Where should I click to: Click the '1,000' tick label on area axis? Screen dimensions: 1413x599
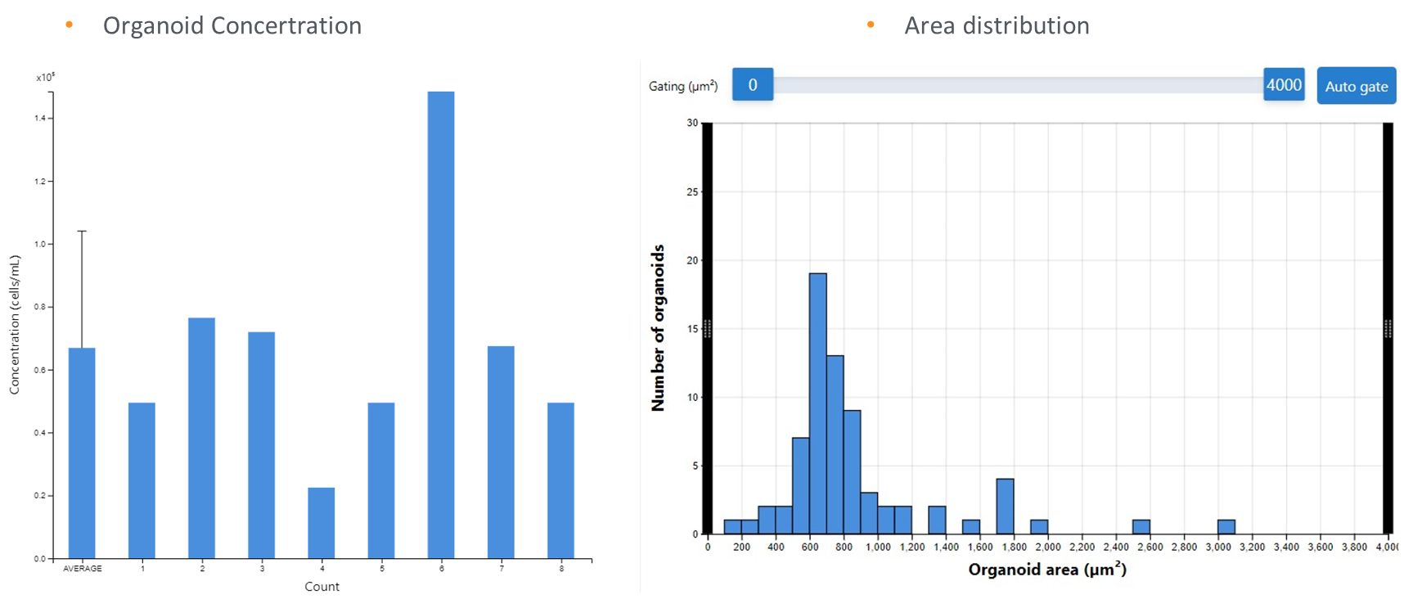pyautogui.click(x=878, y=547)
